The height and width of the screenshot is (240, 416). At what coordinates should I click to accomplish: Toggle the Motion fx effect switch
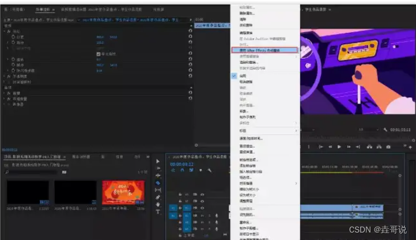[x=9, y=31]
